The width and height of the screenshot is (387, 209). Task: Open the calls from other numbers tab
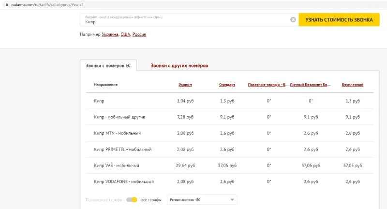click(x=179, y=66)
